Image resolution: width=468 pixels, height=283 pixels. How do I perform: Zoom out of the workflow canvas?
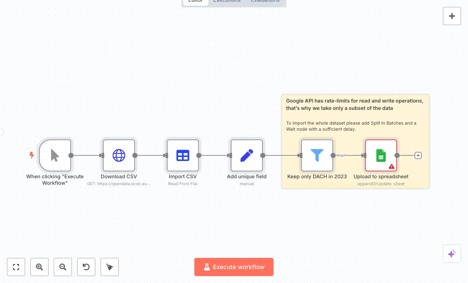(63, 267)
